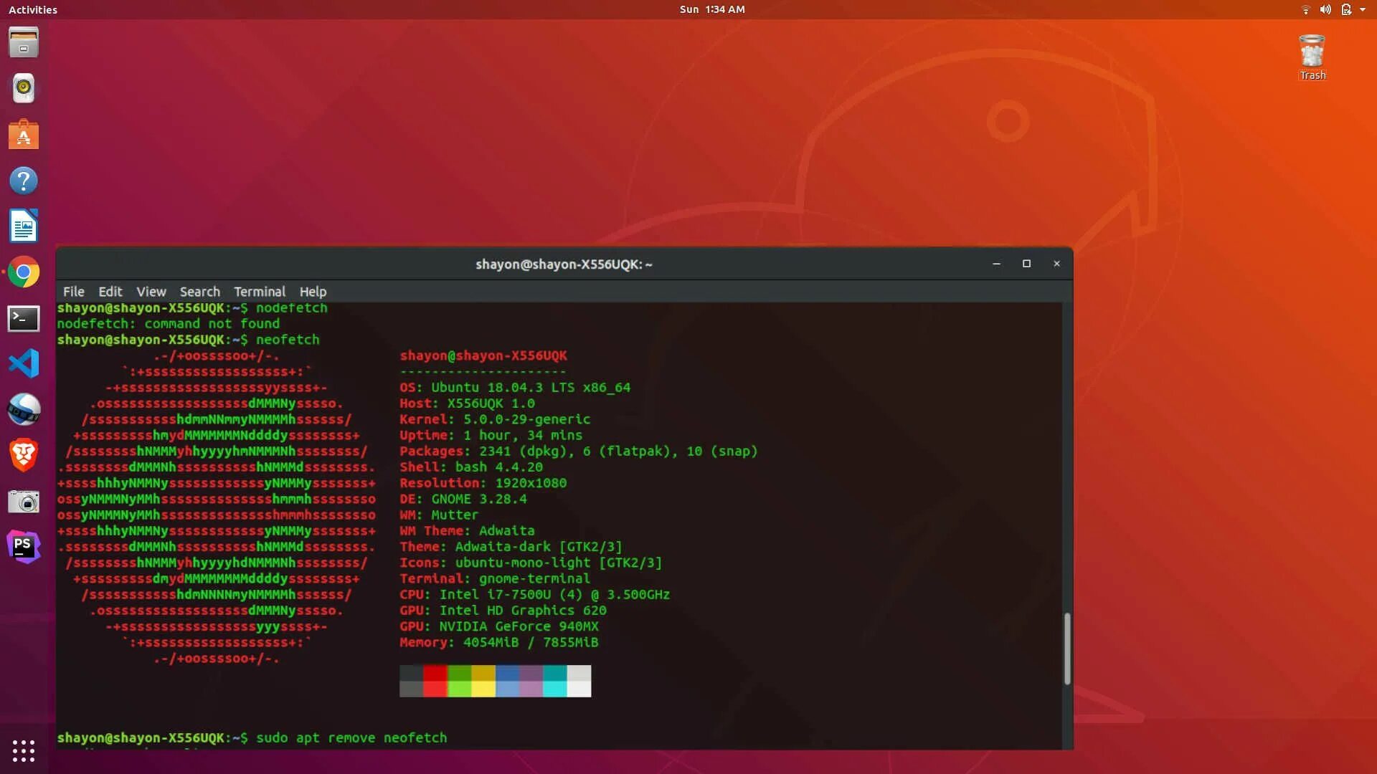Viewport: 1377px width, 774px height.
Task: Open LibreOffice Writer from the dock
Action: pos(24,226)
